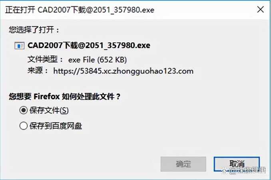Click the zhongguohao123.com source URL
Viewport: 271px width, 180px height.
(123, 71)
